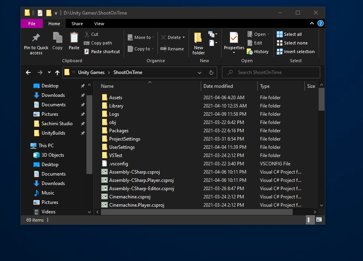The height and width of the screenshot is (261, 363).
Task: Click Paste shortcut in the ribbon
Action: click(x=102, y=52)
